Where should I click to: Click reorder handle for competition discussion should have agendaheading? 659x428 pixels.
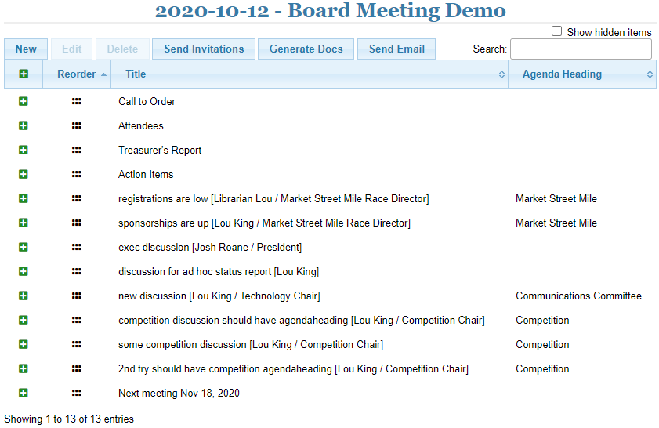(77, 320)
